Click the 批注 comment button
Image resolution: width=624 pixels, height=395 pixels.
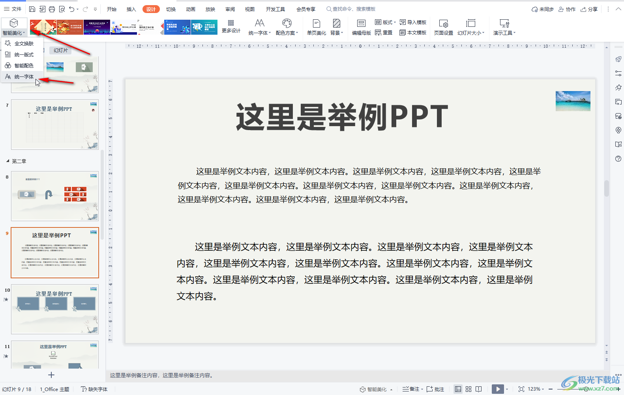tap(435, 389)
